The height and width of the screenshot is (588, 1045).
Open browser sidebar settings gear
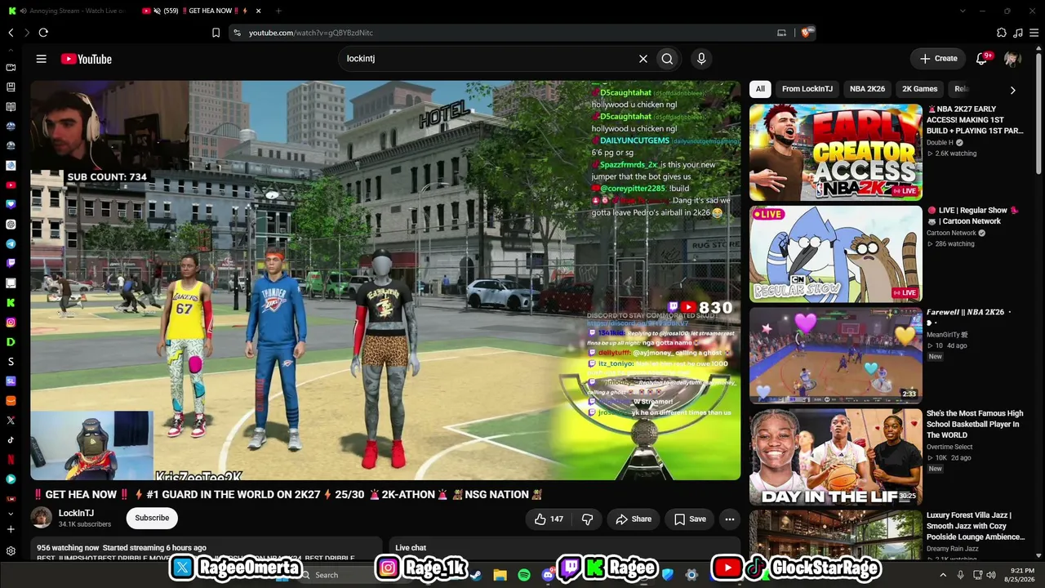(11, 551)
